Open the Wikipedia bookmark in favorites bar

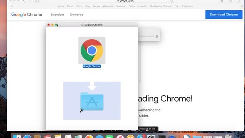(108, 6)
